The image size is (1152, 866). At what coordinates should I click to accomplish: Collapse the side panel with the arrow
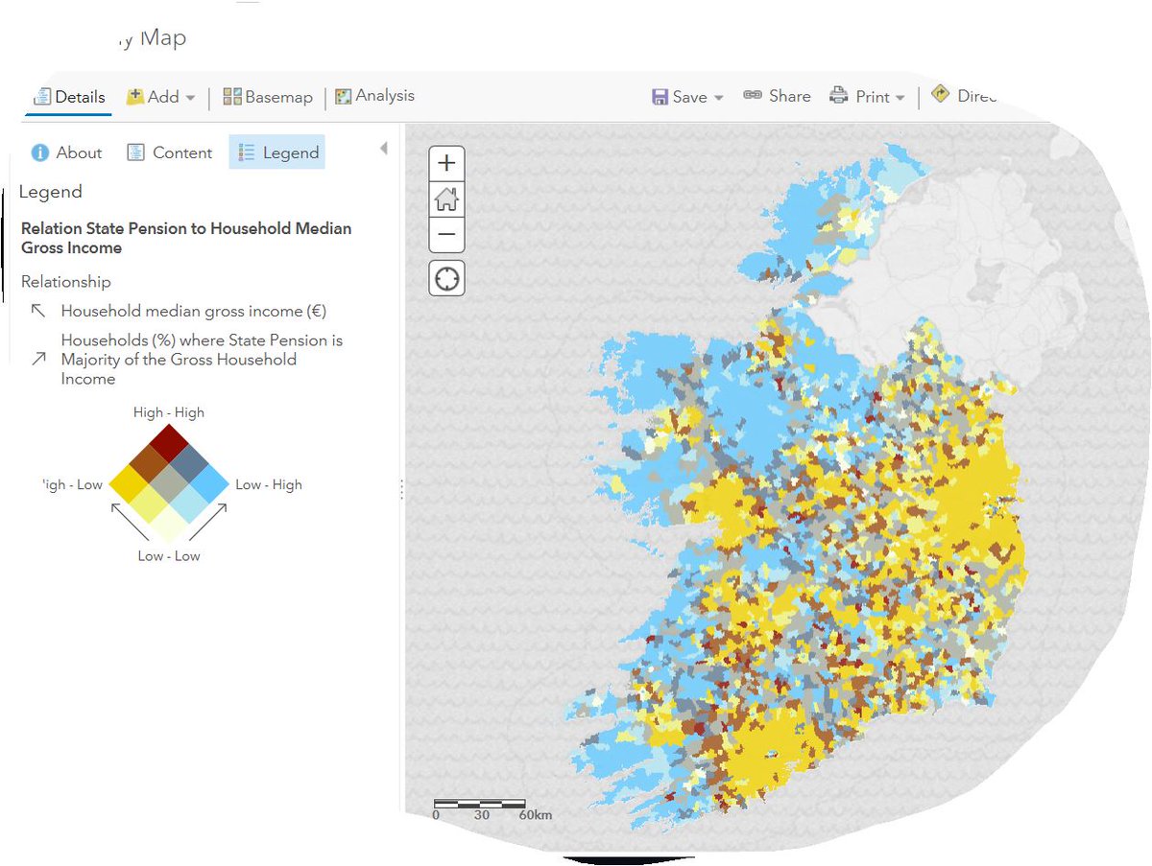384,147
